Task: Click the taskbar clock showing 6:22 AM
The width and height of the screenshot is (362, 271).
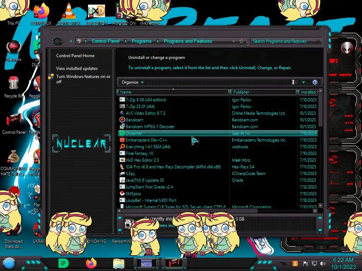Action: point(343,263)
